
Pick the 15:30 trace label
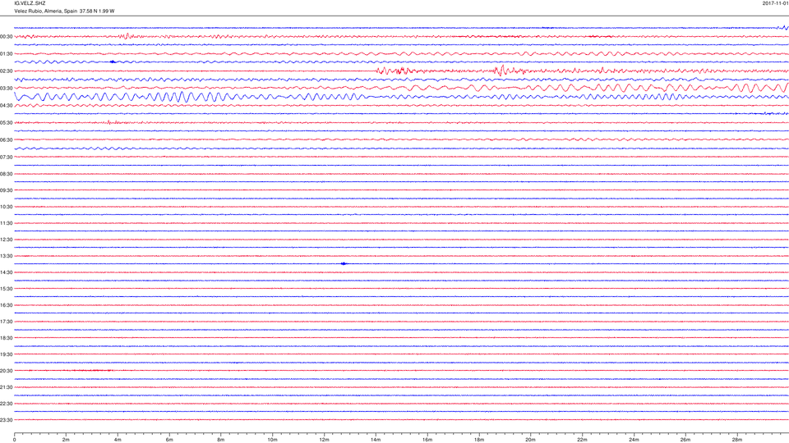7,289
